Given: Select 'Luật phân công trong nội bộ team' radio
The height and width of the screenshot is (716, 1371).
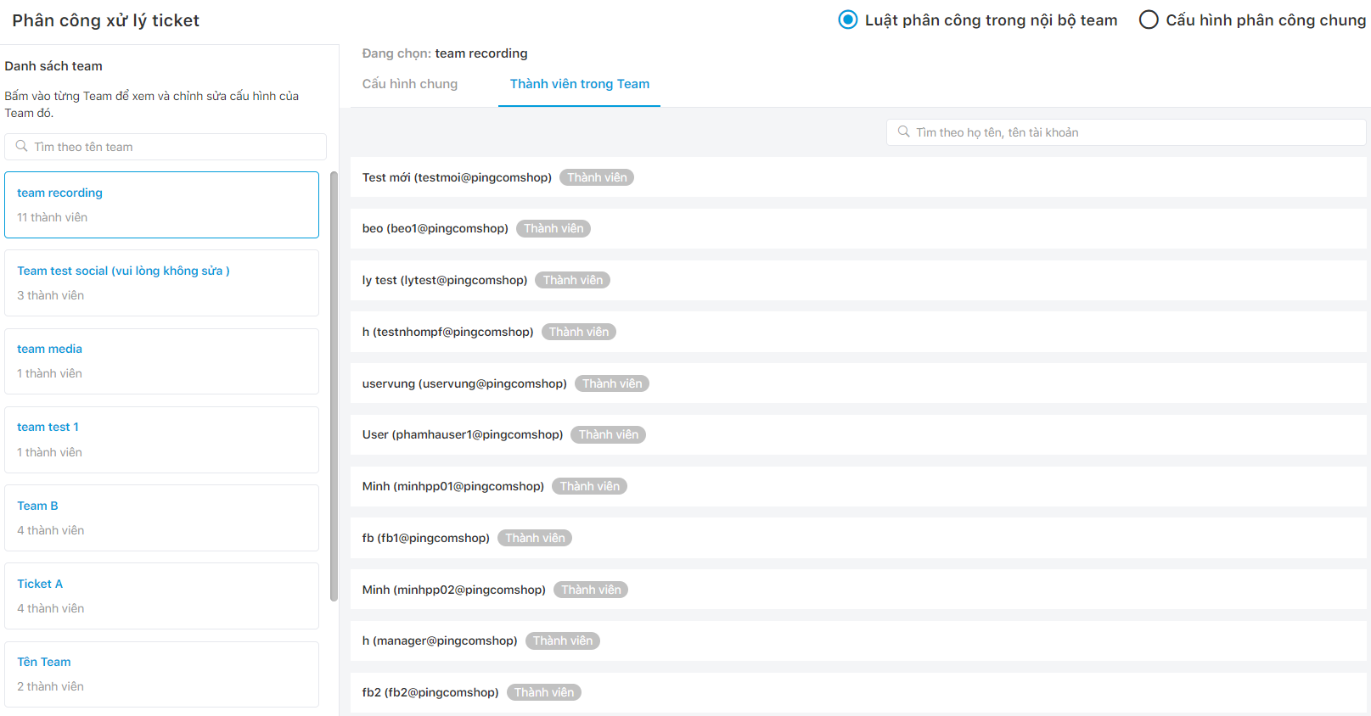Looking at the screenshot, I should [847, 20].
